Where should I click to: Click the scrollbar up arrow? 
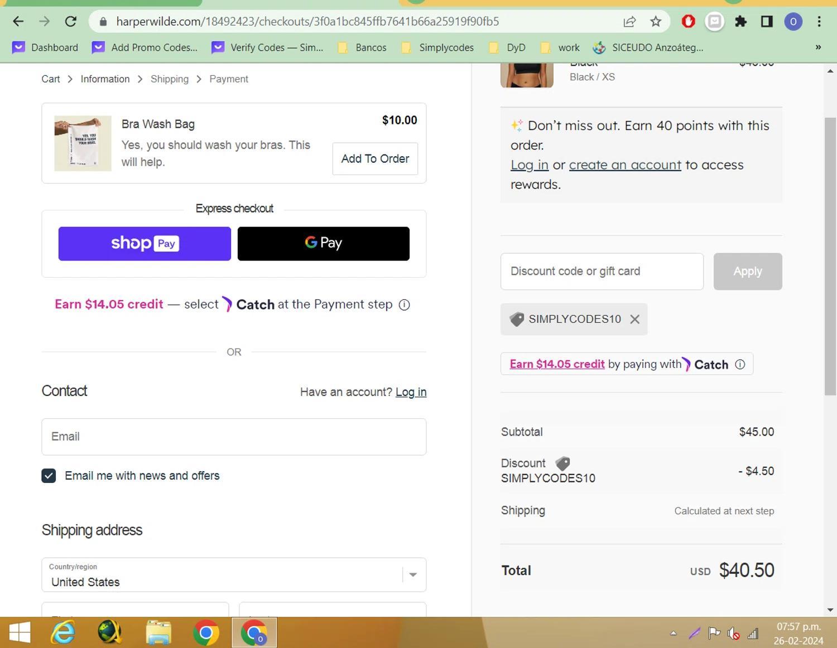(830, 71)
